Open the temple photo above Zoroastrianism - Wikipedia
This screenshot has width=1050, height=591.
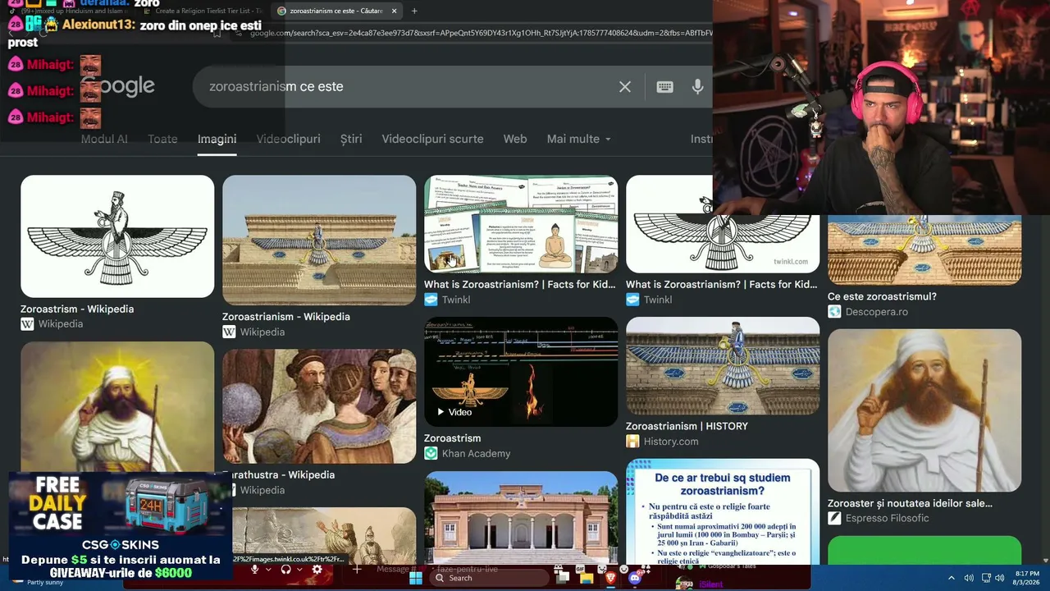[x=319, y=240]
